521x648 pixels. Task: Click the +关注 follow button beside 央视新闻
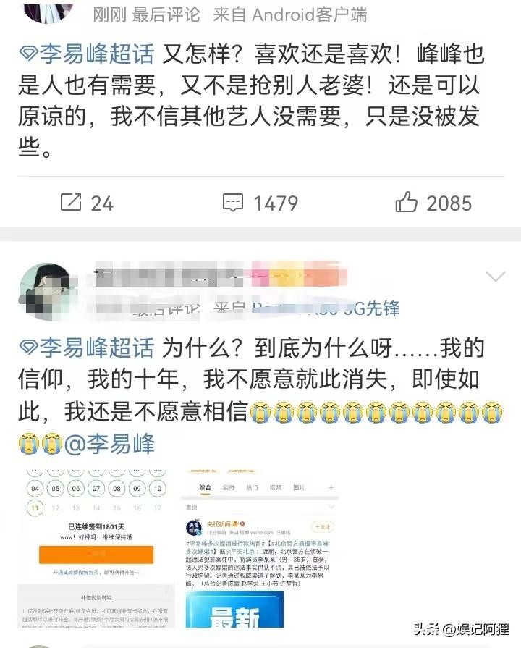click(322, 526)
